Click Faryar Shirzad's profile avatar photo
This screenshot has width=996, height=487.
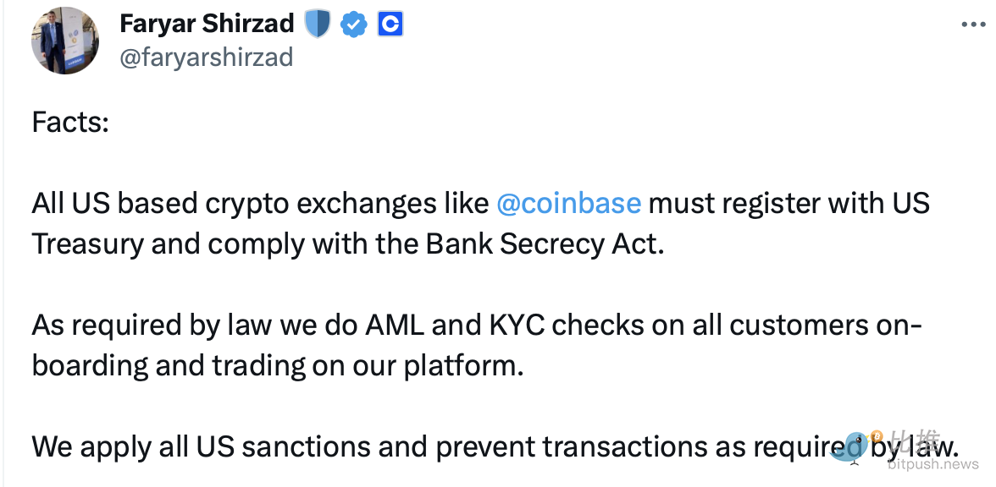pyautogui.click(x=65, y=41)
